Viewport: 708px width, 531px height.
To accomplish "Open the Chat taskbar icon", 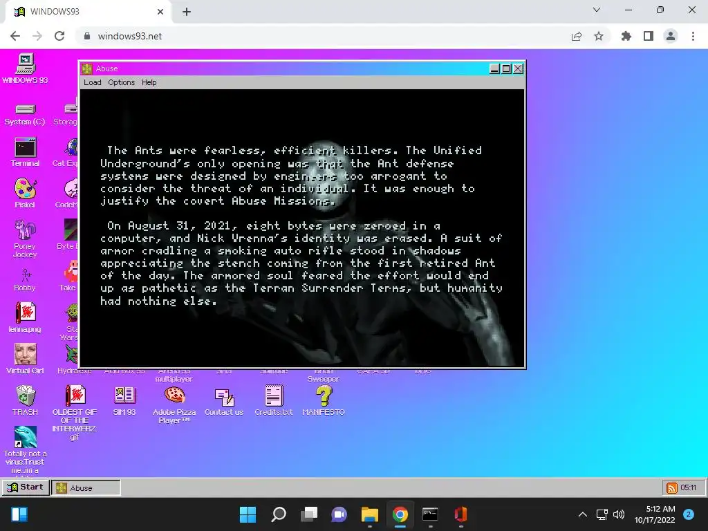I will [x=339, y=514].
